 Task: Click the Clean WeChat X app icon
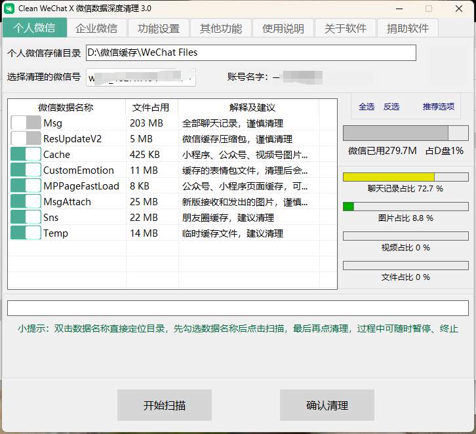9,9
